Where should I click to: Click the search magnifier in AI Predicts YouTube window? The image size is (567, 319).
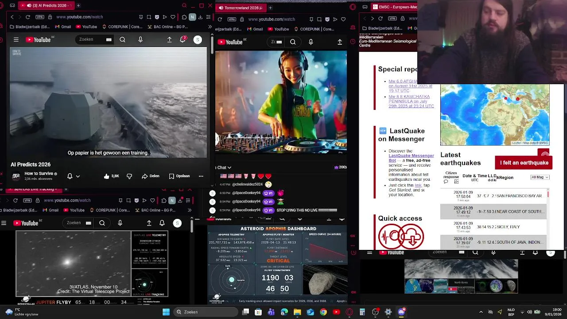(122, 40)
